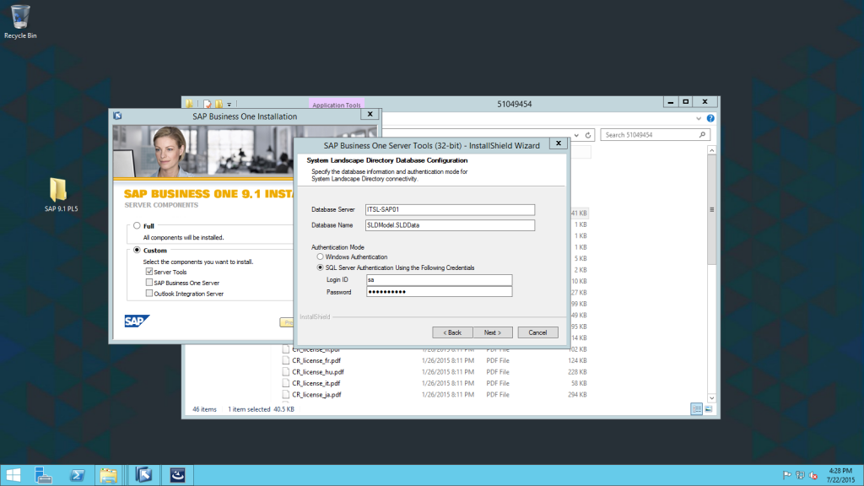Select the Full installation radio button
Viewport: 864px width, 486px height.
tap(137, 225)
